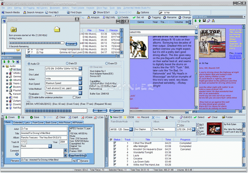The width and height of the screenshot is (248, 173).
Task: Open the Burn Speed dropdown
Action: pos(80,83)
